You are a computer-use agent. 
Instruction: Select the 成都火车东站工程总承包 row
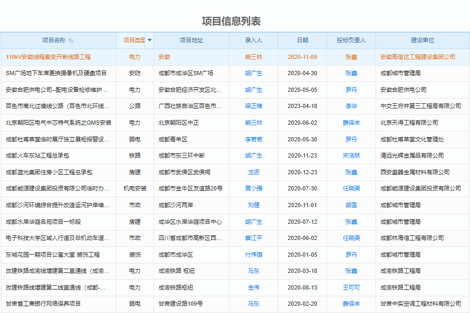(x=235, y=156)
